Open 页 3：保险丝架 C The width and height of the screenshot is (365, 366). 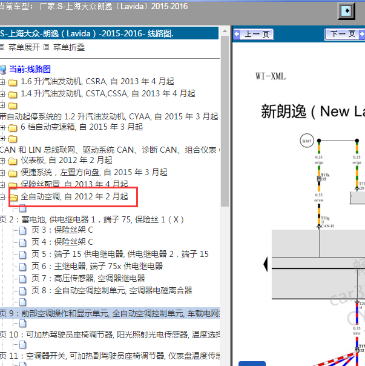pyautogui.click(x=62, y=230)
